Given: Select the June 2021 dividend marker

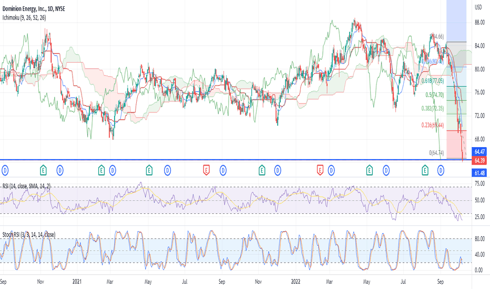Looking at the screenshot, I should (168, 171).
